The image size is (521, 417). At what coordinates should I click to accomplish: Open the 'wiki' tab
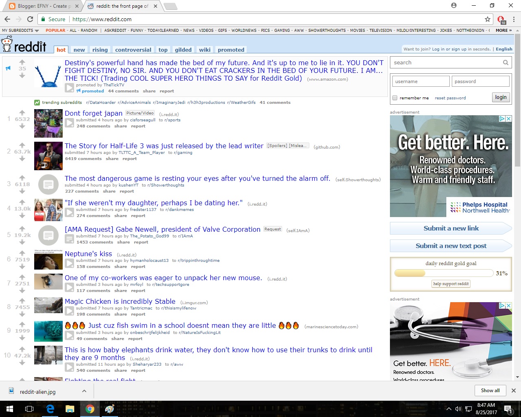(205, 50)
